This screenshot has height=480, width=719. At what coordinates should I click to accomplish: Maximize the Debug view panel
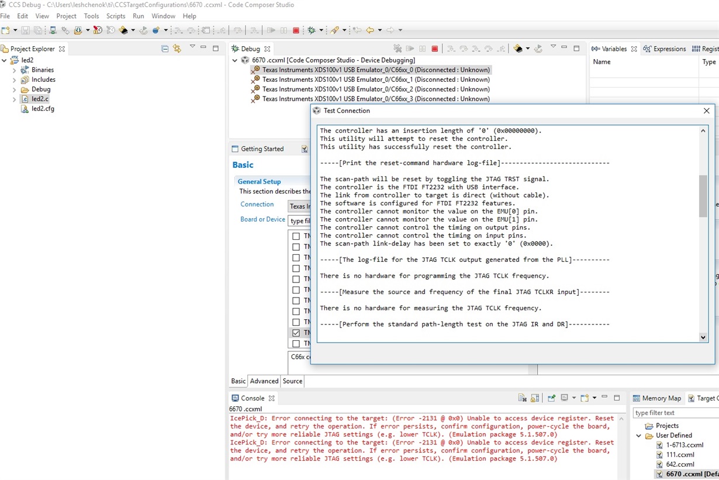(x=576, y=49)
